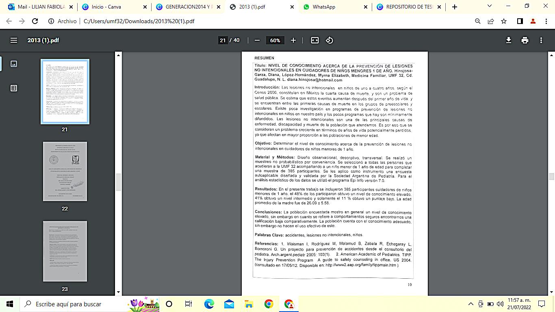
Task: Bookmark this page with star icon
Action: [x=504, y=21]
